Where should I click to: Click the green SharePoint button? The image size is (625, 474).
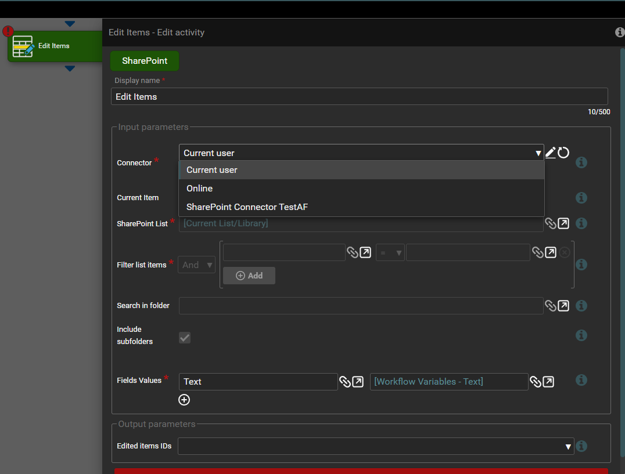tap(145, 61)
